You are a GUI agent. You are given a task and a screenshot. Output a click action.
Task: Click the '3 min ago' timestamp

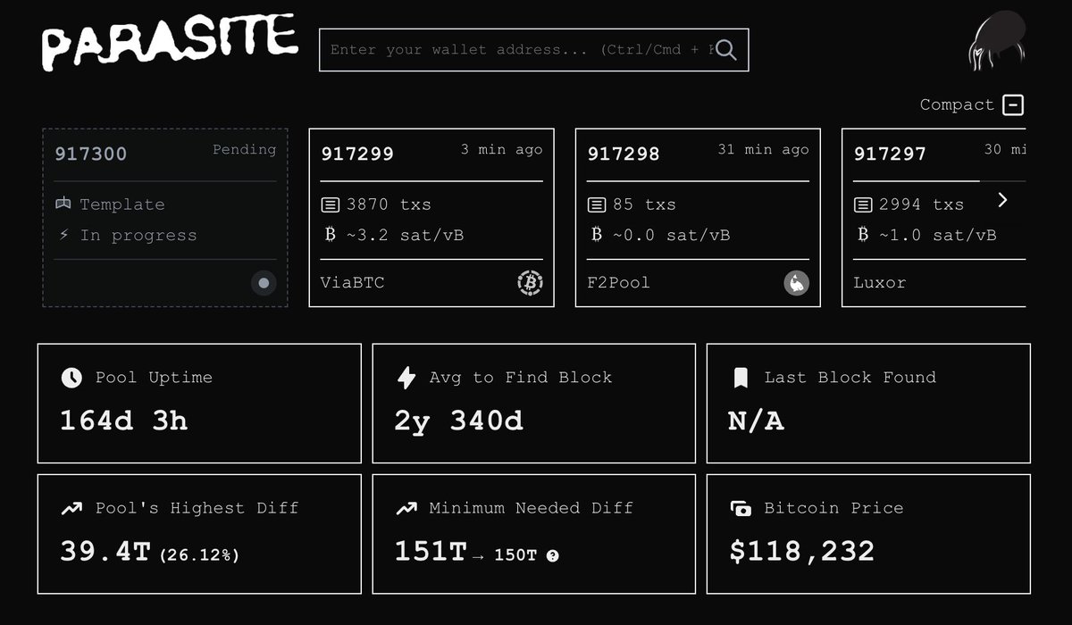click(501, 150)
